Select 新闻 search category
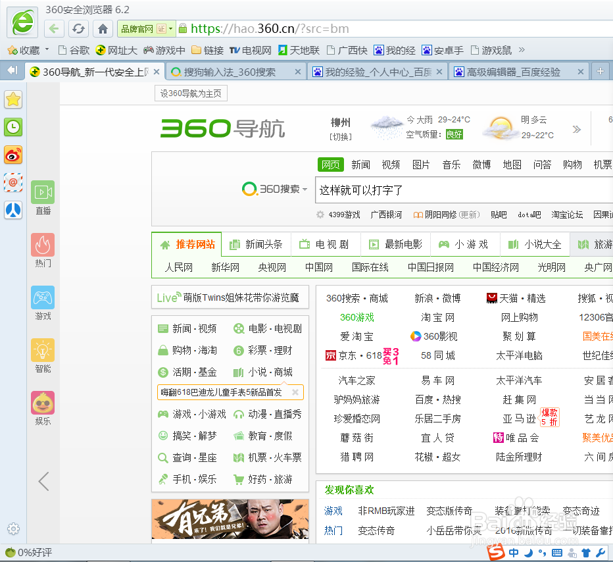 tap(360, 165)
